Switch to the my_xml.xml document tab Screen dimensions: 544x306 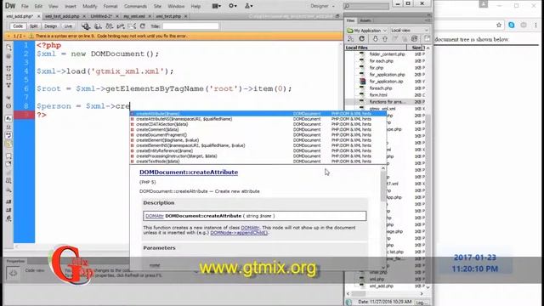tap(134, 16)
